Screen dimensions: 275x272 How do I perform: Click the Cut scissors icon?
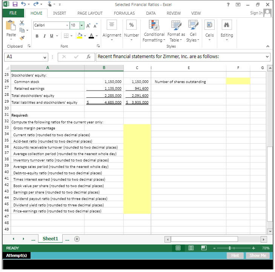(22, 23)
